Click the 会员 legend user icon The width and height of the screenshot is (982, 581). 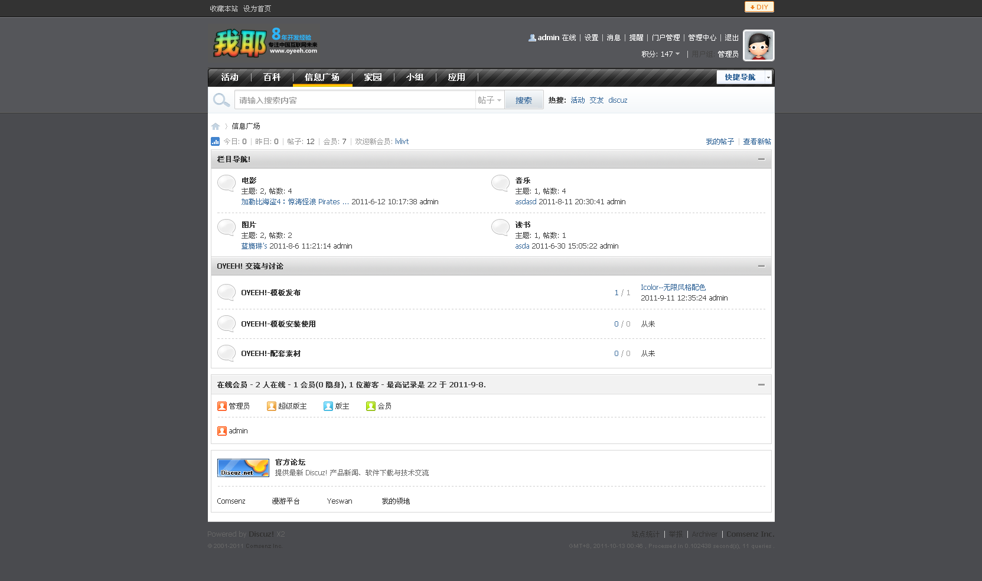[x=371, y=406]
